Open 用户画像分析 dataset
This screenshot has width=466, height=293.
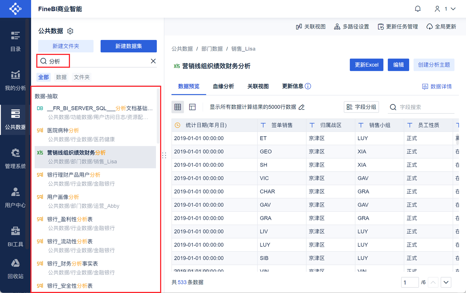click(95, 201)
